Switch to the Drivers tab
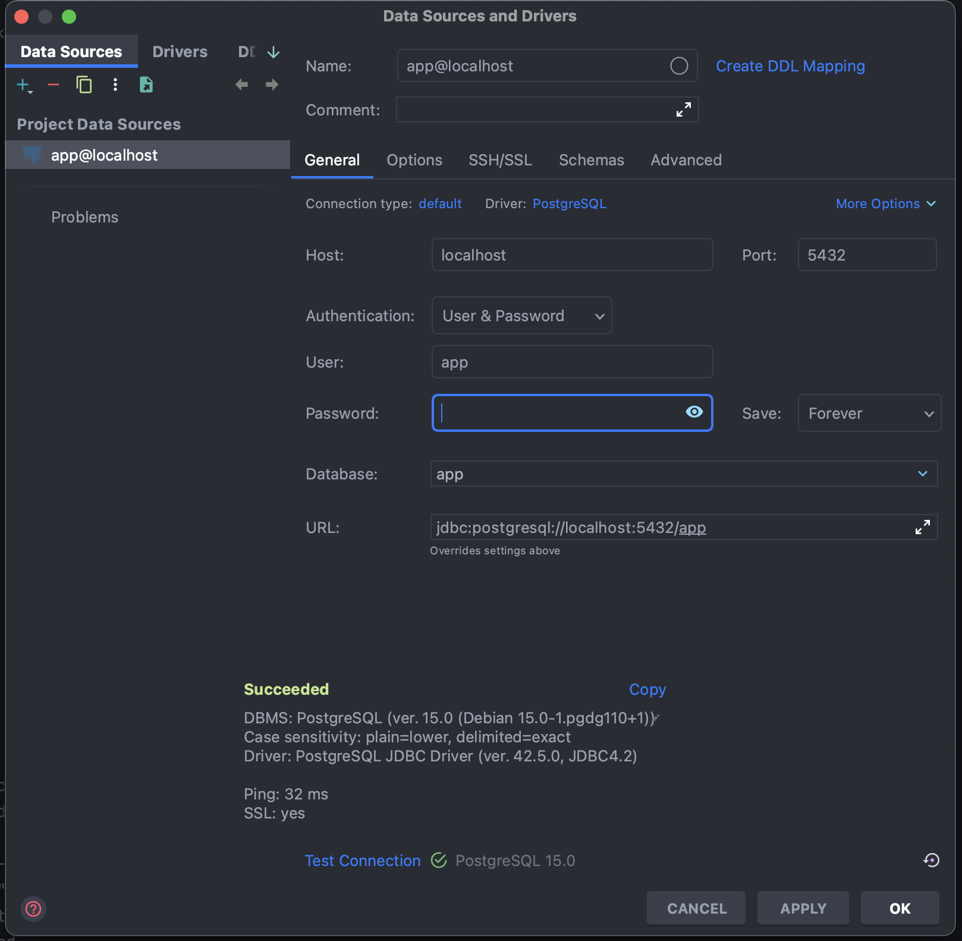Viewport: 962px width, 941px height. [180, 52]
